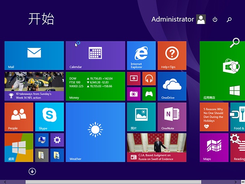Click the scrollbar left arrow
The width and height of the screenshot is (245, 184).
point(5,182)
